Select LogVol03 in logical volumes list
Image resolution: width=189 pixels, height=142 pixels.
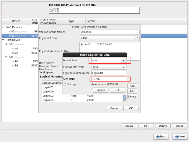click(48, 96)
